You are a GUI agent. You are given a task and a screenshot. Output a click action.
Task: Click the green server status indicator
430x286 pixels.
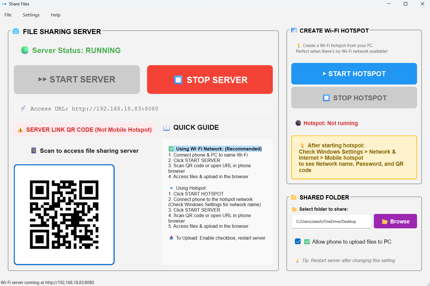pos(24,50)
